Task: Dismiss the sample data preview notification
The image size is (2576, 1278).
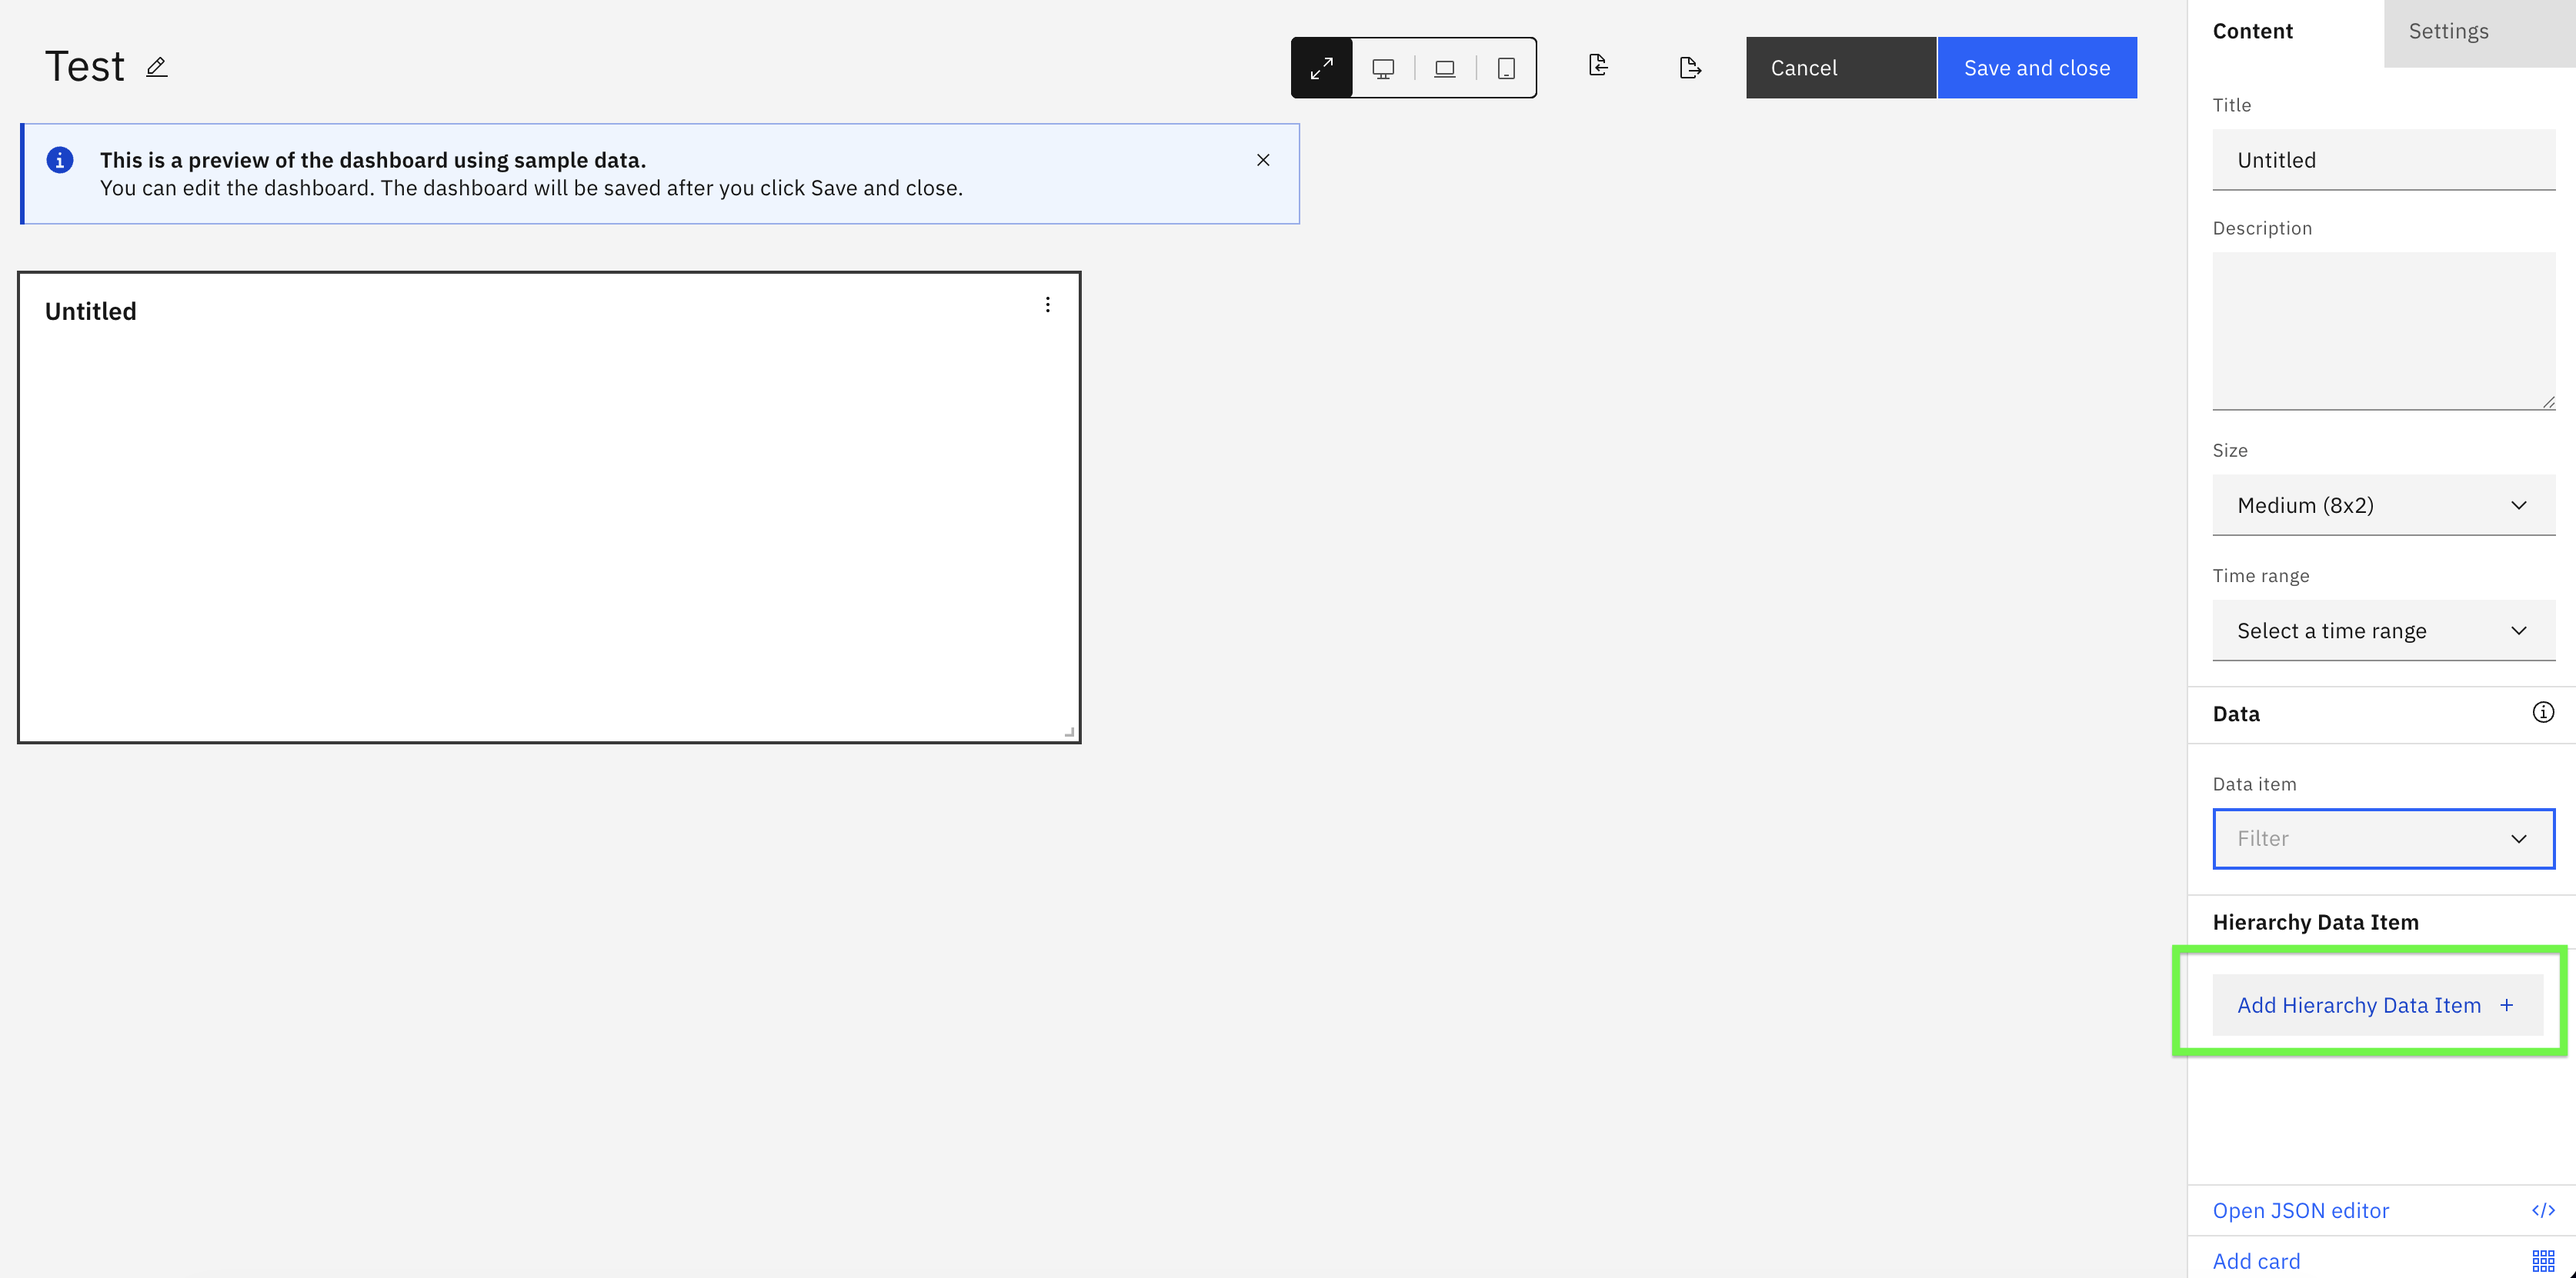Action: click(x=1263, y=160)
